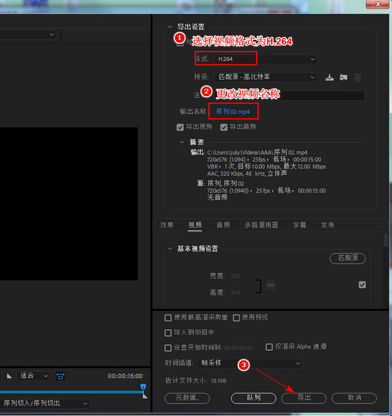This screenshot has height=416, width=392.
Task: Collapse Basic Video Settings section (基本视频设置)
Action: click(x=170, y=249)
